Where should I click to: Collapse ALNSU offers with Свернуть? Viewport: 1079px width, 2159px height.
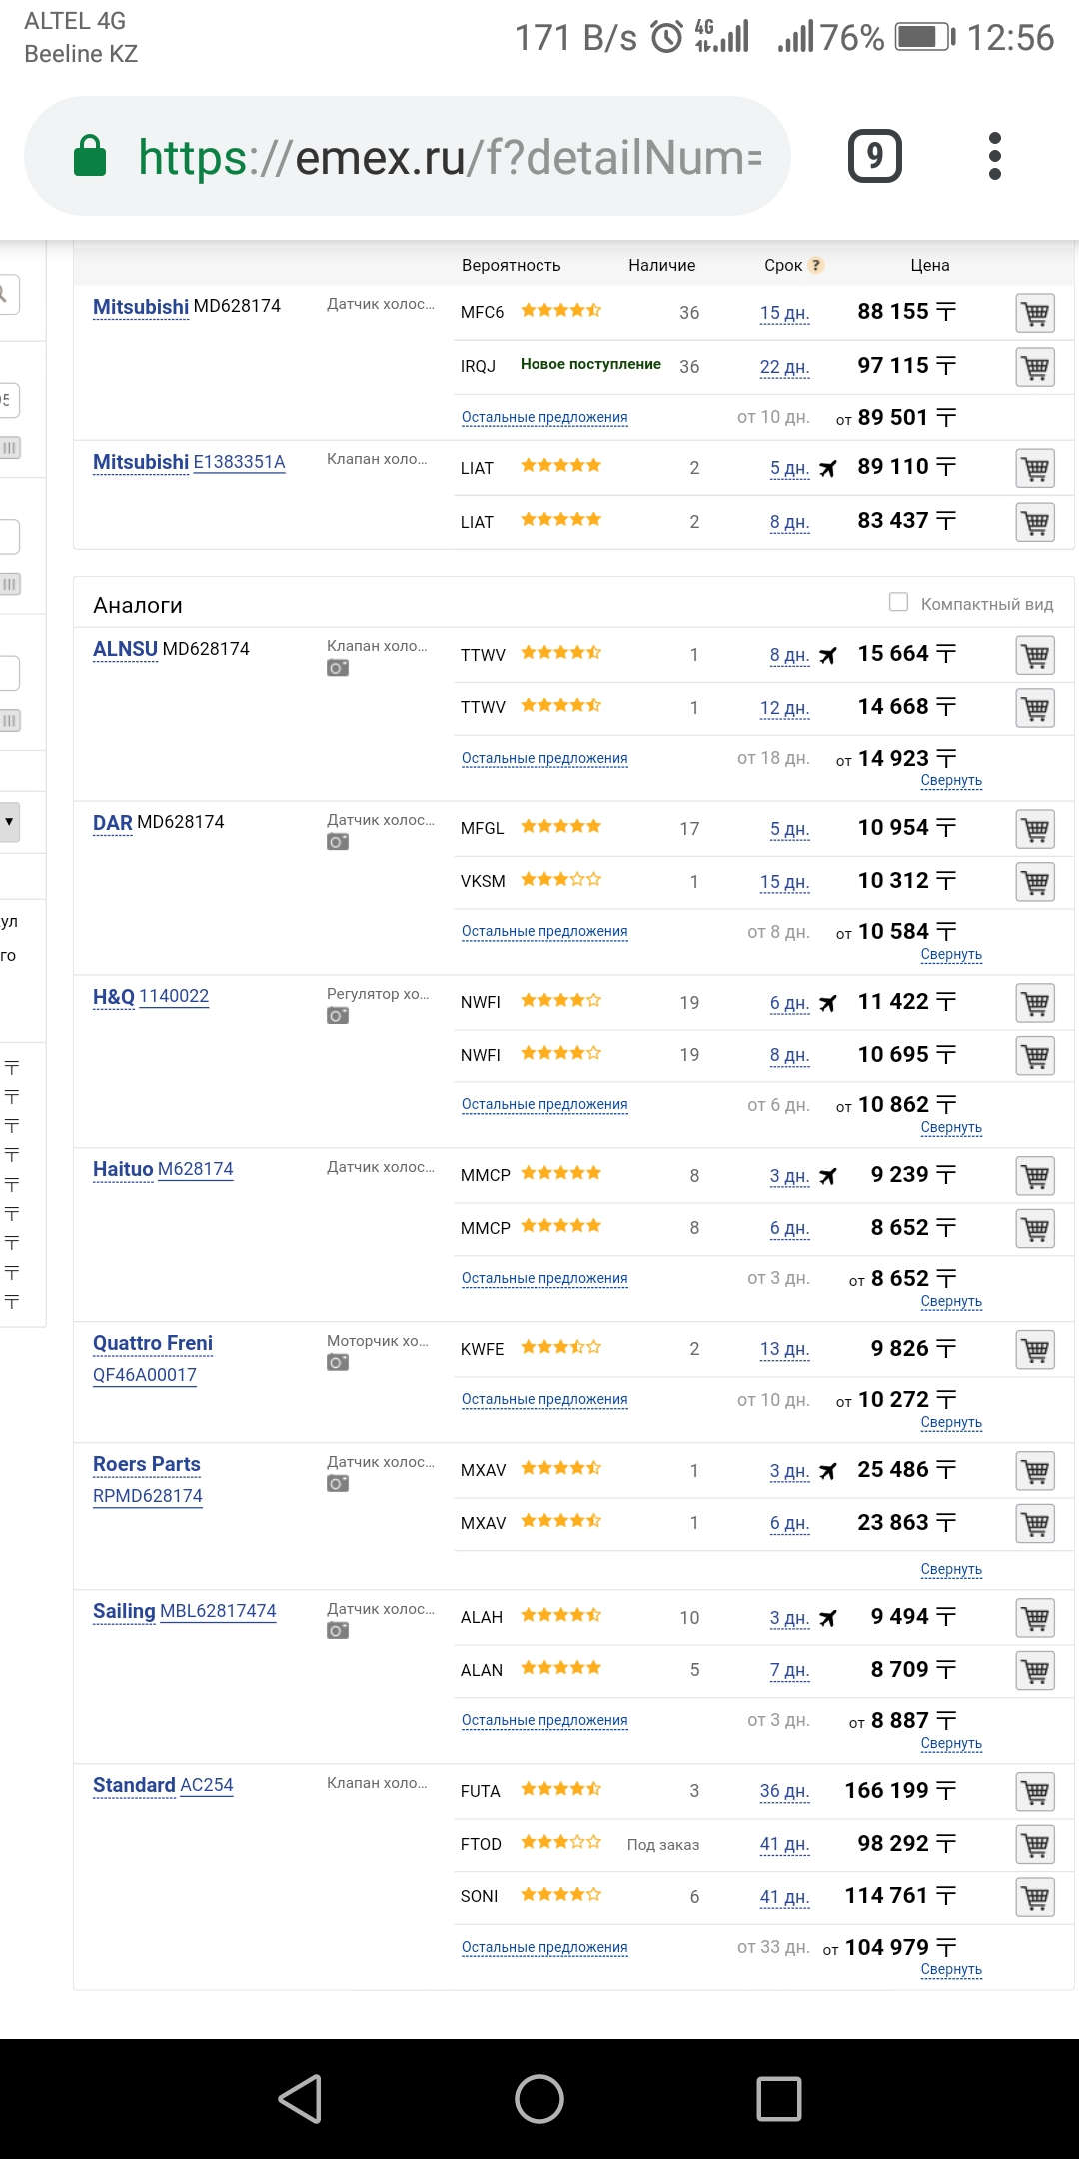click(951, 780)
